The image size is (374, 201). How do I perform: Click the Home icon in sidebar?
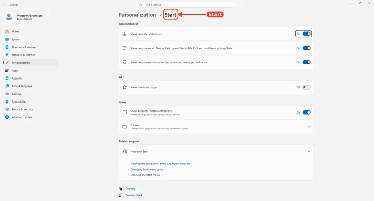click(7, 31)
